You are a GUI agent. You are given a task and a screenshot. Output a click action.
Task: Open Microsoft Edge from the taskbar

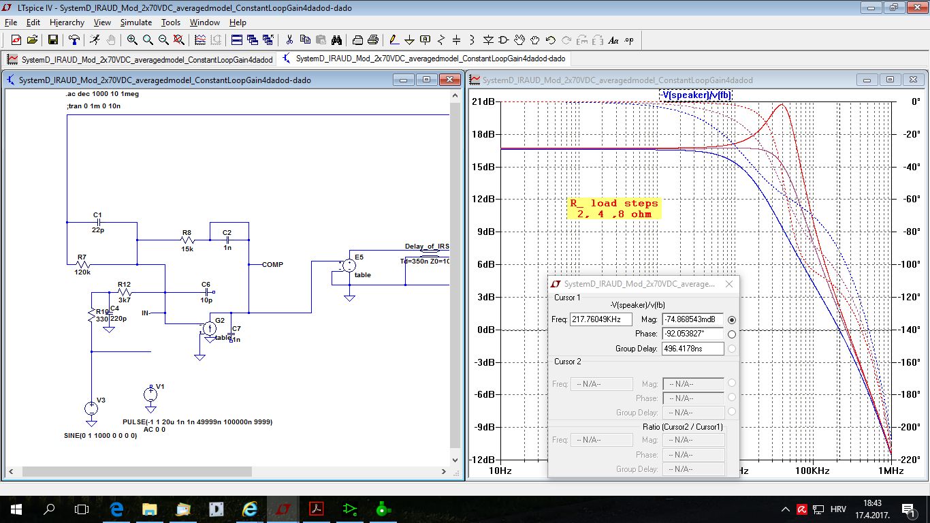tap(117, 509)
